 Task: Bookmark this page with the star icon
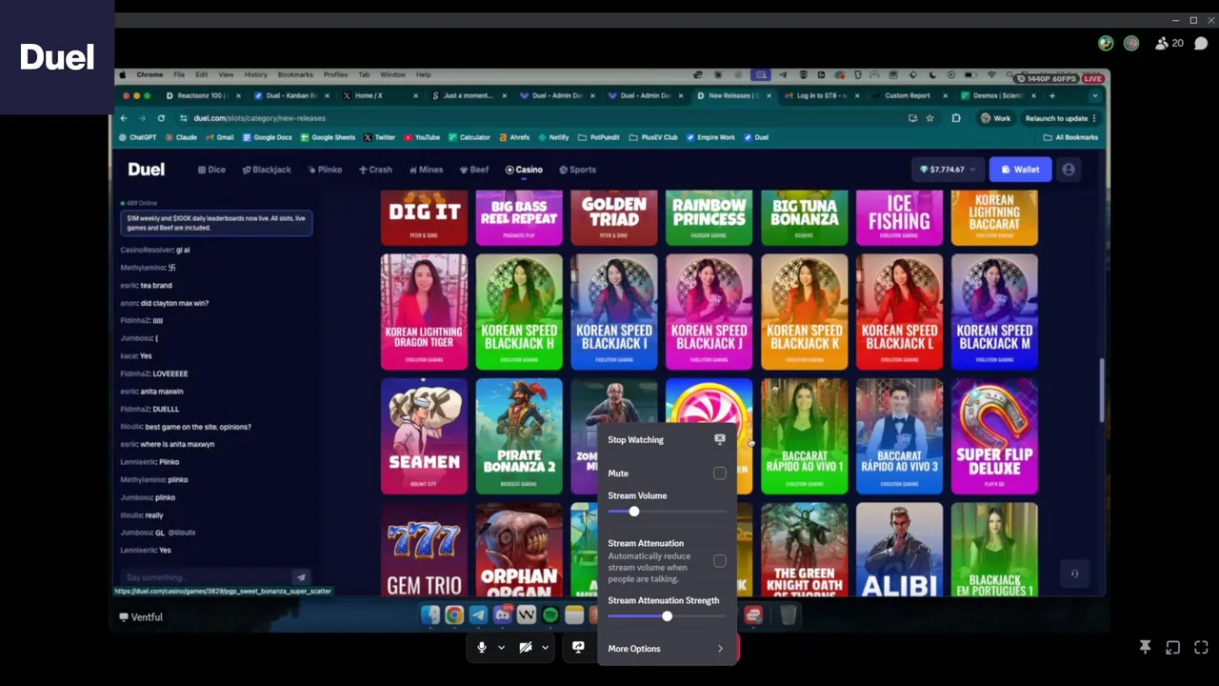(x=930, y=118)
